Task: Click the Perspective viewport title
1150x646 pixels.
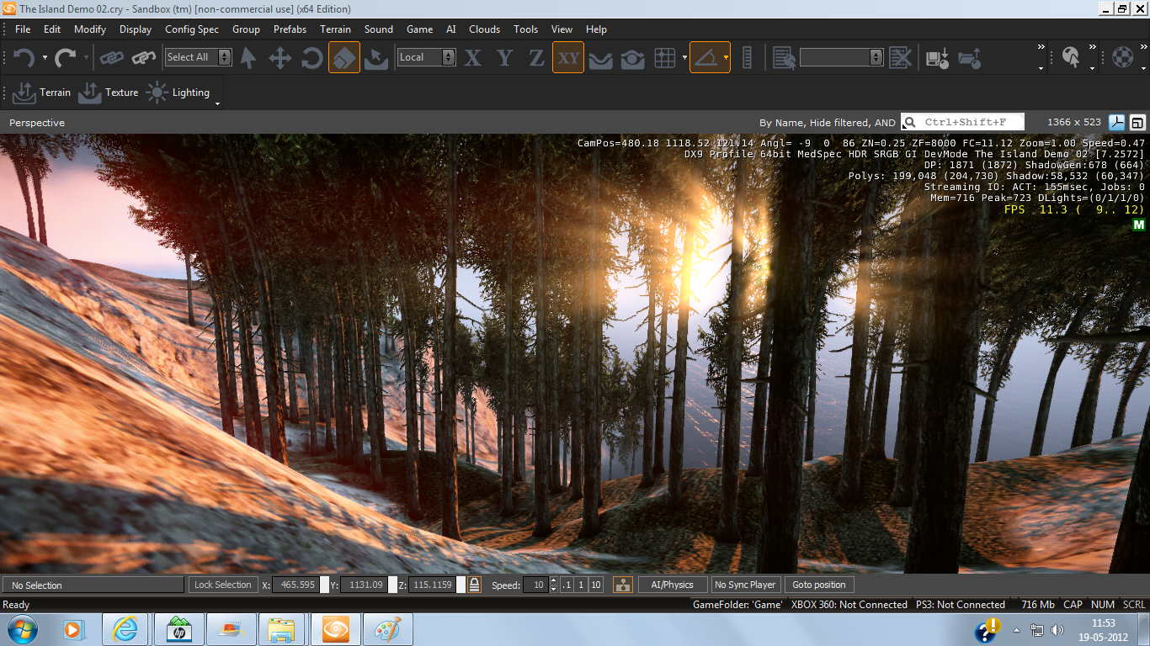Action: pos(37,123)
